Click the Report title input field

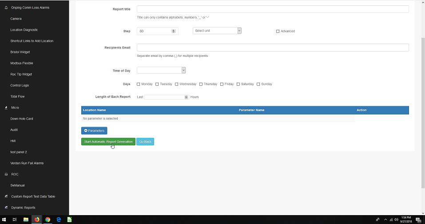coord(273,9)
